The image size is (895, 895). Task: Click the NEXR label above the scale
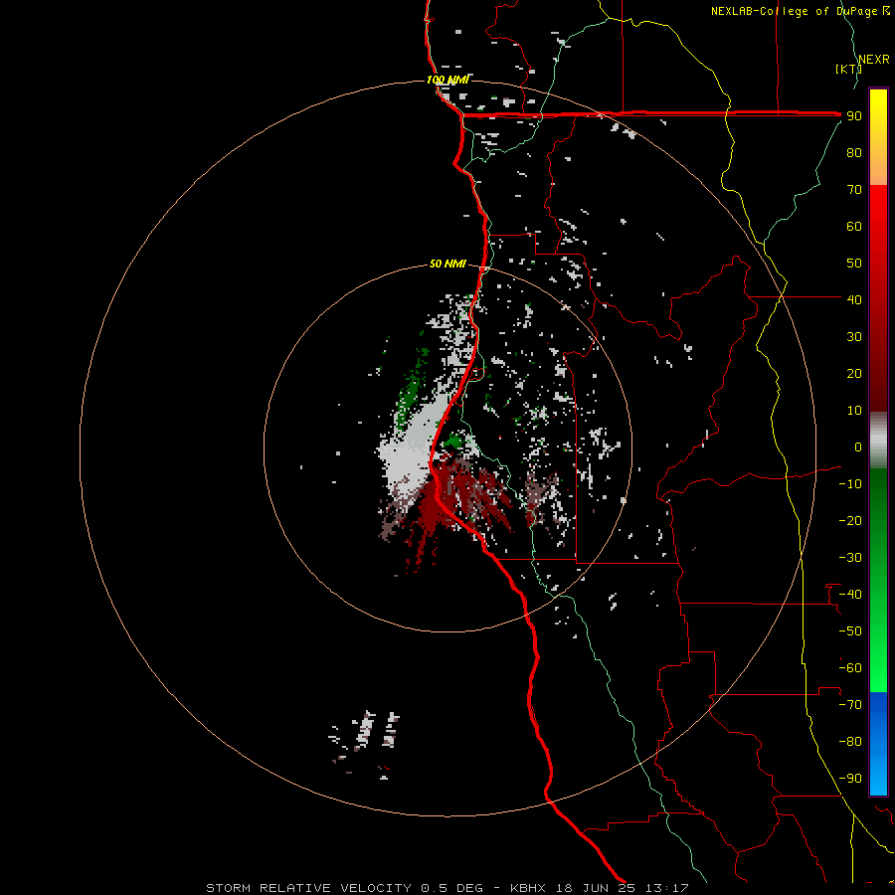click(874, 60)
